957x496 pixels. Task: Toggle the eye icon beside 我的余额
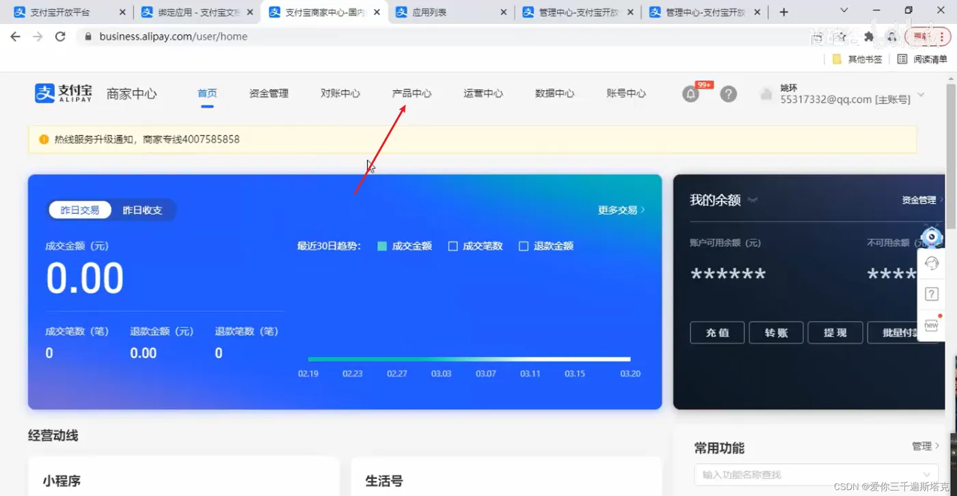tap(753, 200)
